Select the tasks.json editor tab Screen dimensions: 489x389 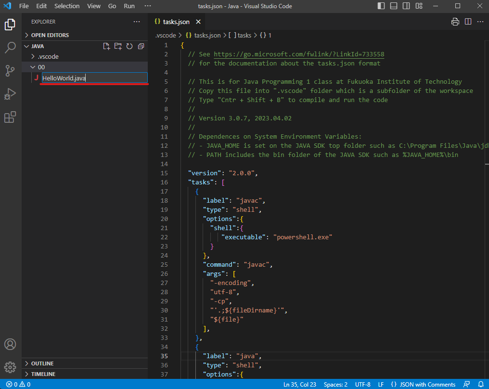point(176,22)
